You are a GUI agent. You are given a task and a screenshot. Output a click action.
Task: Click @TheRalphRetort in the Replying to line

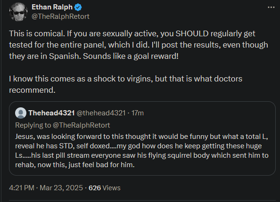click(81, 125)
